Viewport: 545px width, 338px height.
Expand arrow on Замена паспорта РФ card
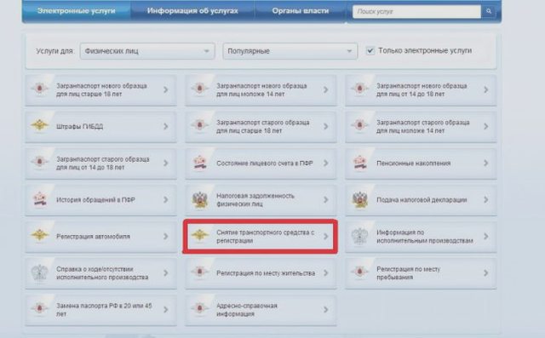tap(166, 310)
